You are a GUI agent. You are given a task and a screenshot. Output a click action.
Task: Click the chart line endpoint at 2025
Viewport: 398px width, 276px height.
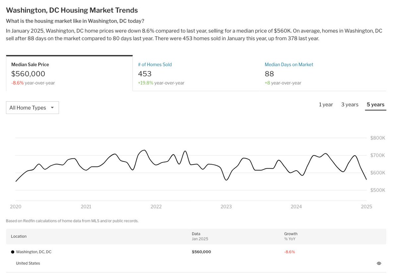coord(366,180)
